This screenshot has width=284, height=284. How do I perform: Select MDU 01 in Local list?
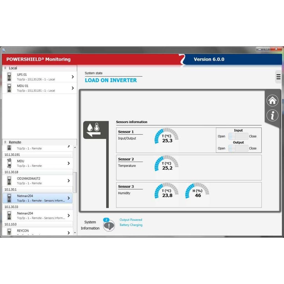39,88
